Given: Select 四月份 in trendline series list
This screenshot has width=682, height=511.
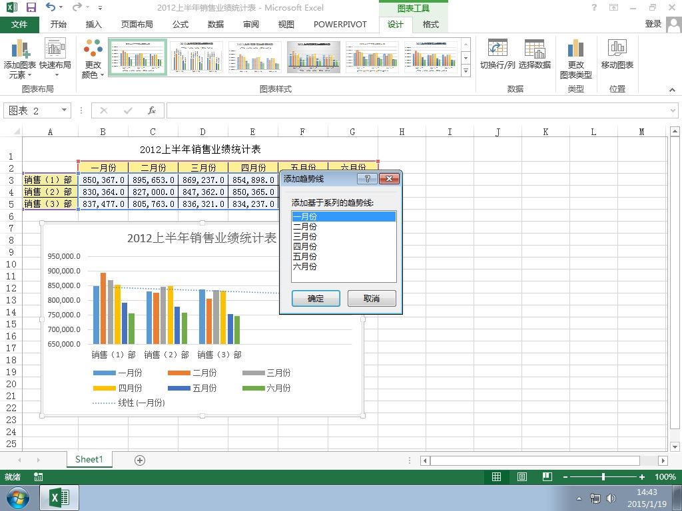Looking at the screenshot, I should click(x=344, y=246).
